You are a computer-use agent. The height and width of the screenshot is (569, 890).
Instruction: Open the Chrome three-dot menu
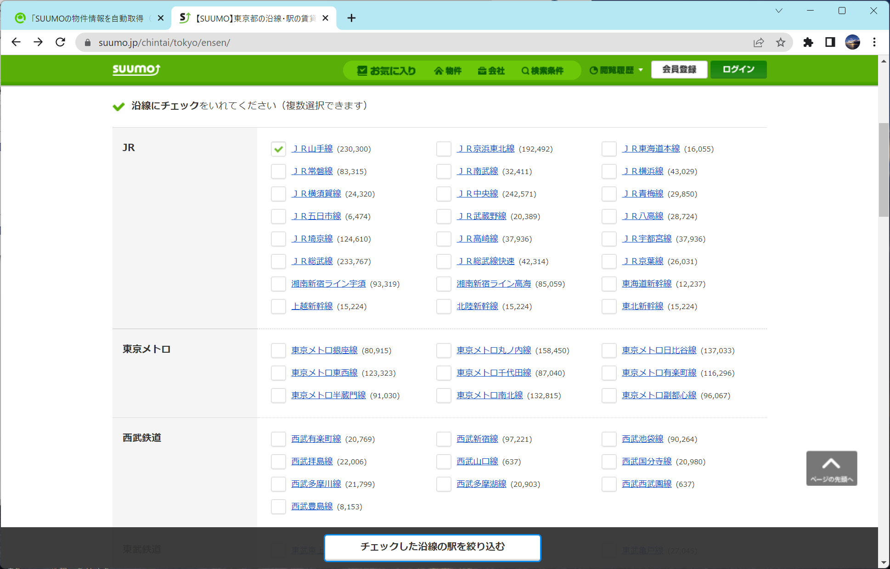(874, 43)
